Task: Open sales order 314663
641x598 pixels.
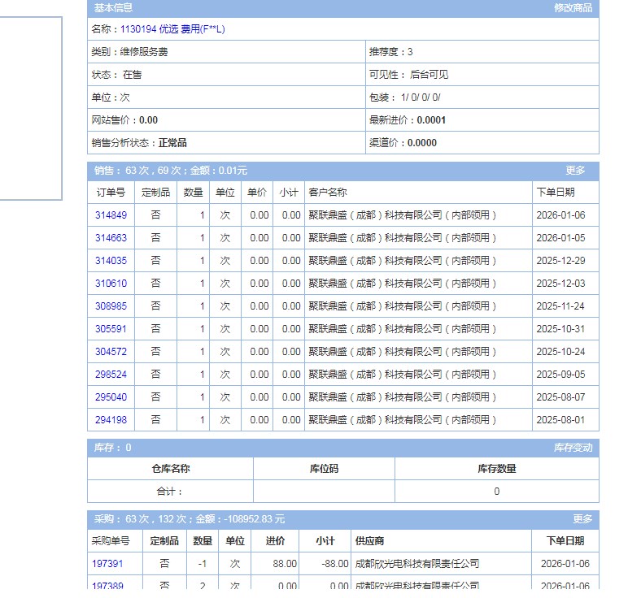Action: 111,238
